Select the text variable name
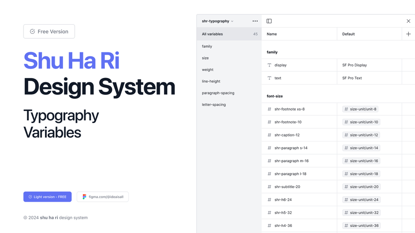 point(278,78)
